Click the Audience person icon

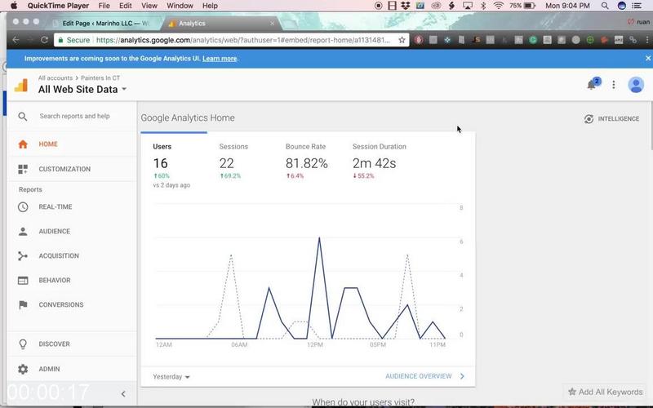(x=23, y=232)
